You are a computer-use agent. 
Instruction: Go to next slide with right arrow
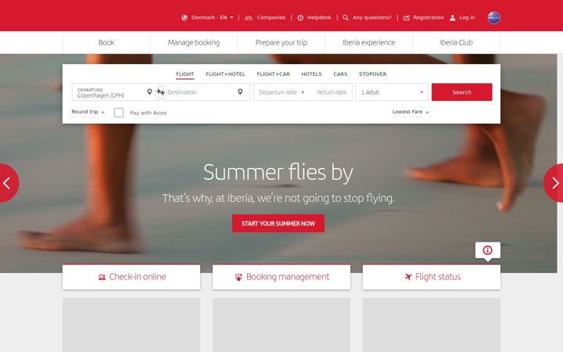tap(554, 183)
